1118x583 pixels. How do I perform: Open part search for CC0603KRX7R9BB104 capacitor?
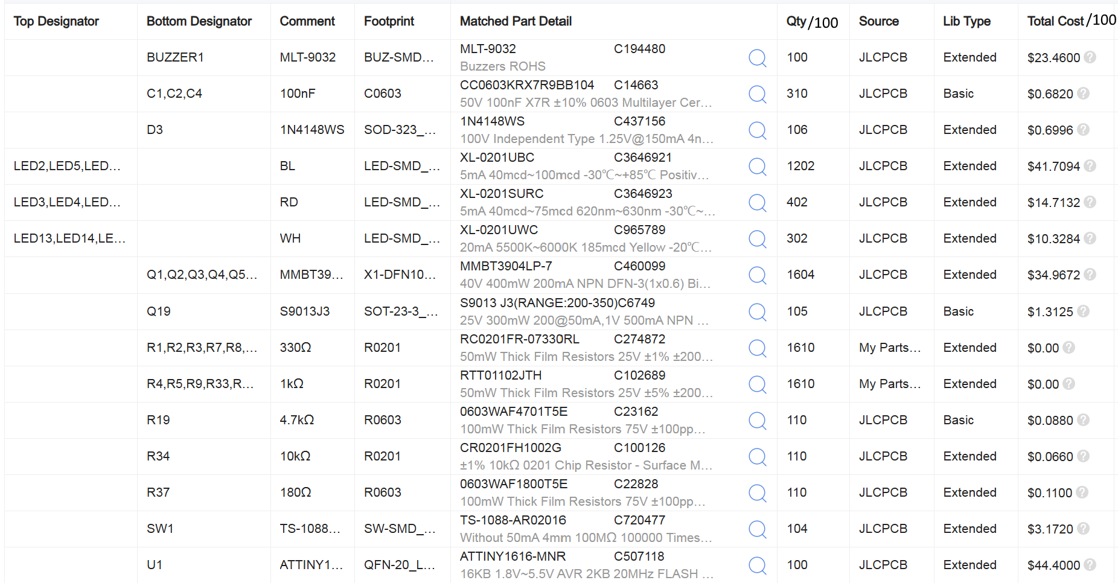point(757,94)
